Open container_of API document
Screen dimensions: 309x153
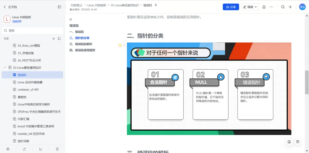tap(28, 89)
